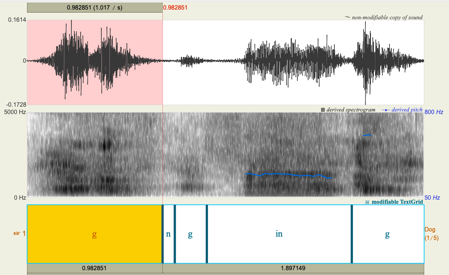Click the icon beside modifiable TextGrid label
The height and width of the screenshot is (275, 449).
[x=367, y=202]
